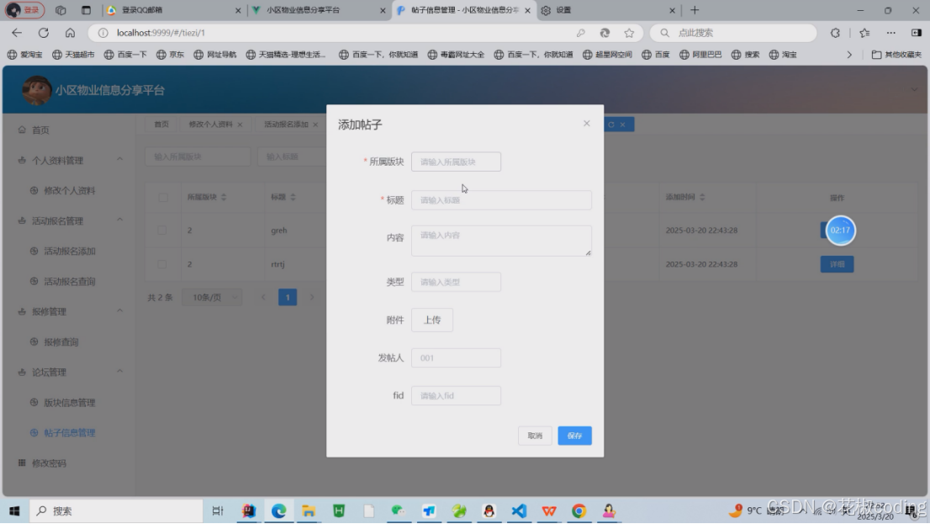Open WPS Office from taskbar
The height and width of the screenshot is (524, 930).
[x=548, y=511]
